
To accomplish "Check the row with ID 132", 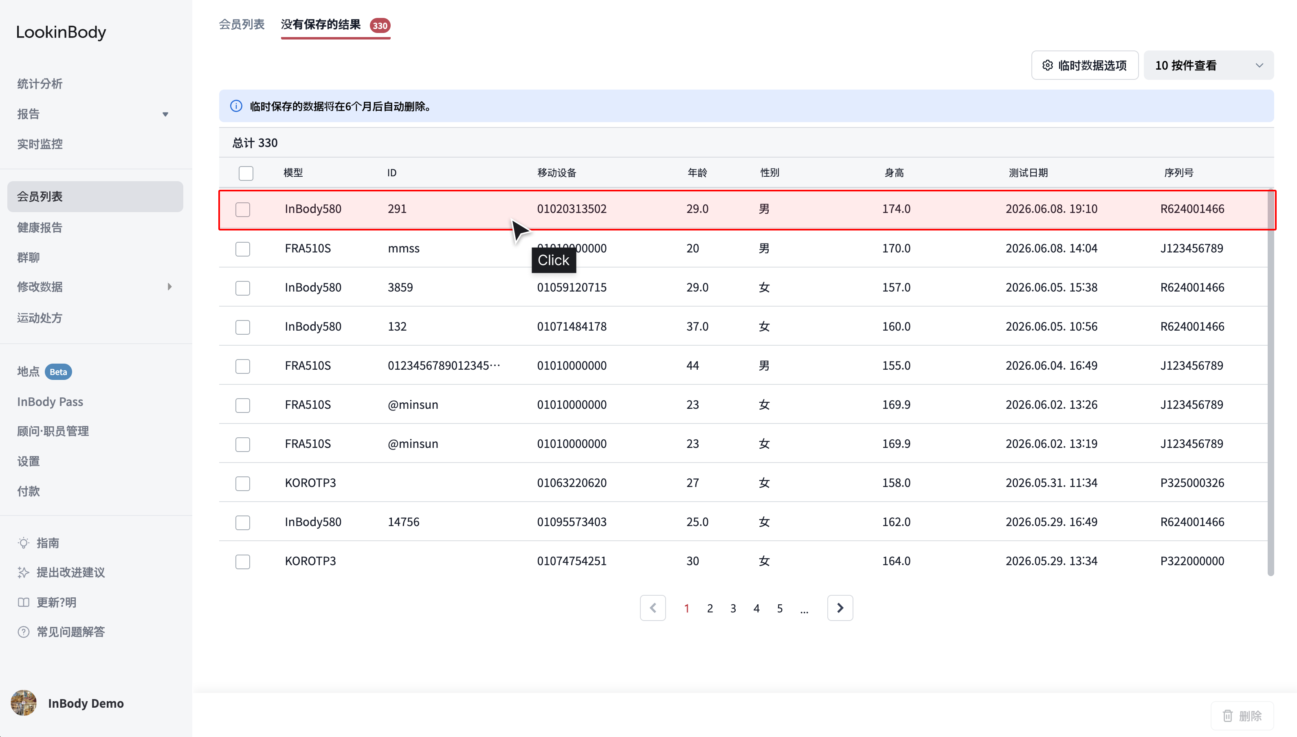I will (242, 327).
